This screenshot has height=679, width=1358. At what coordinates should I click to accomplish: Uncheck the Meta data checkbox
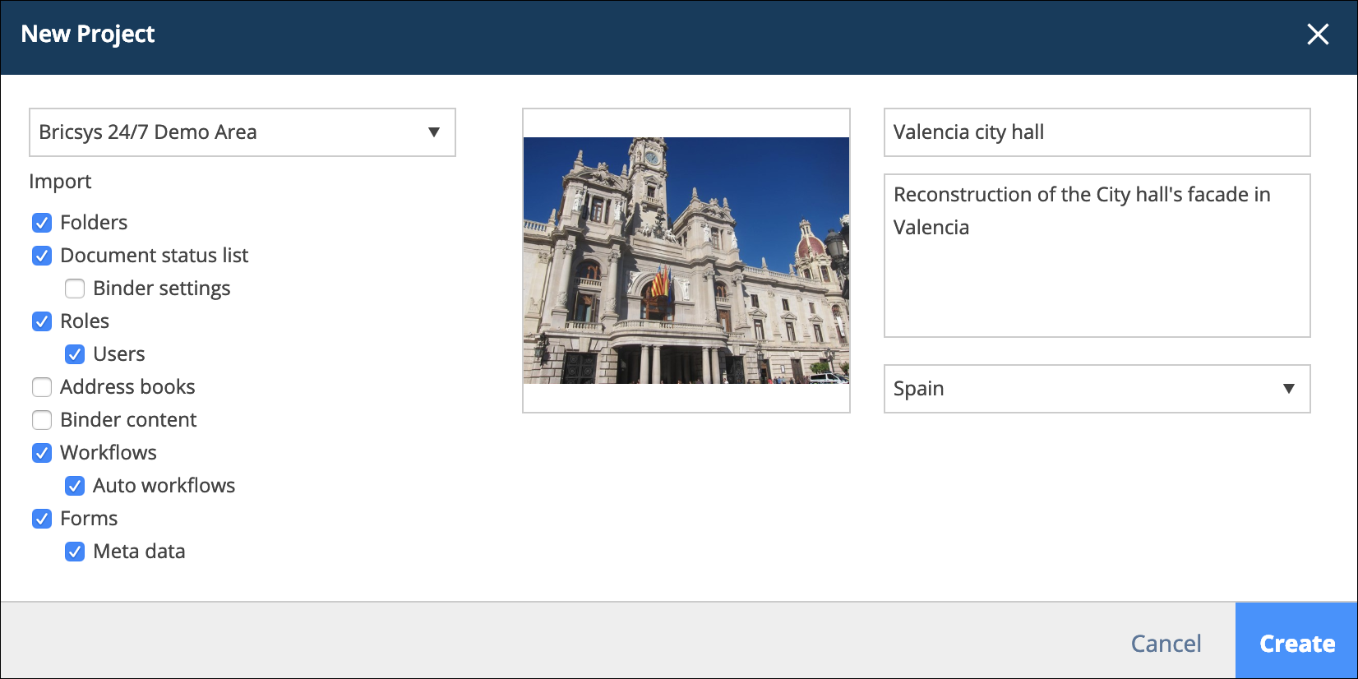[75, 552]
